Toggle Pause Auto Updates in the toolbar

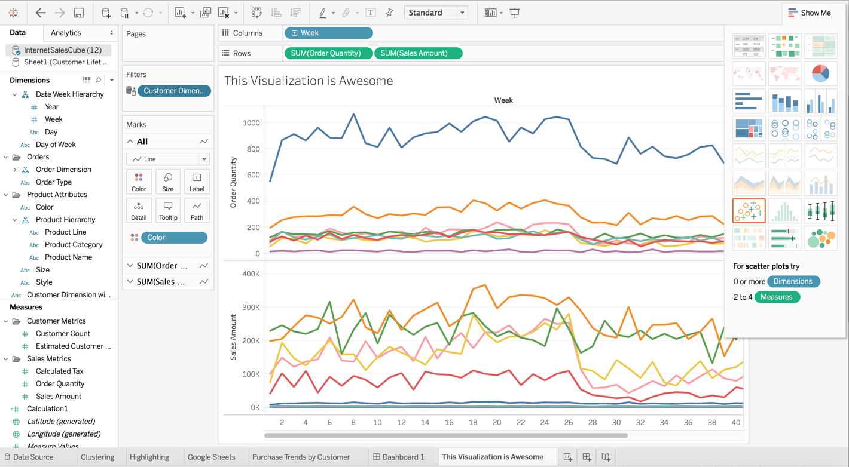pyautogui.click(x=124, y=13)
